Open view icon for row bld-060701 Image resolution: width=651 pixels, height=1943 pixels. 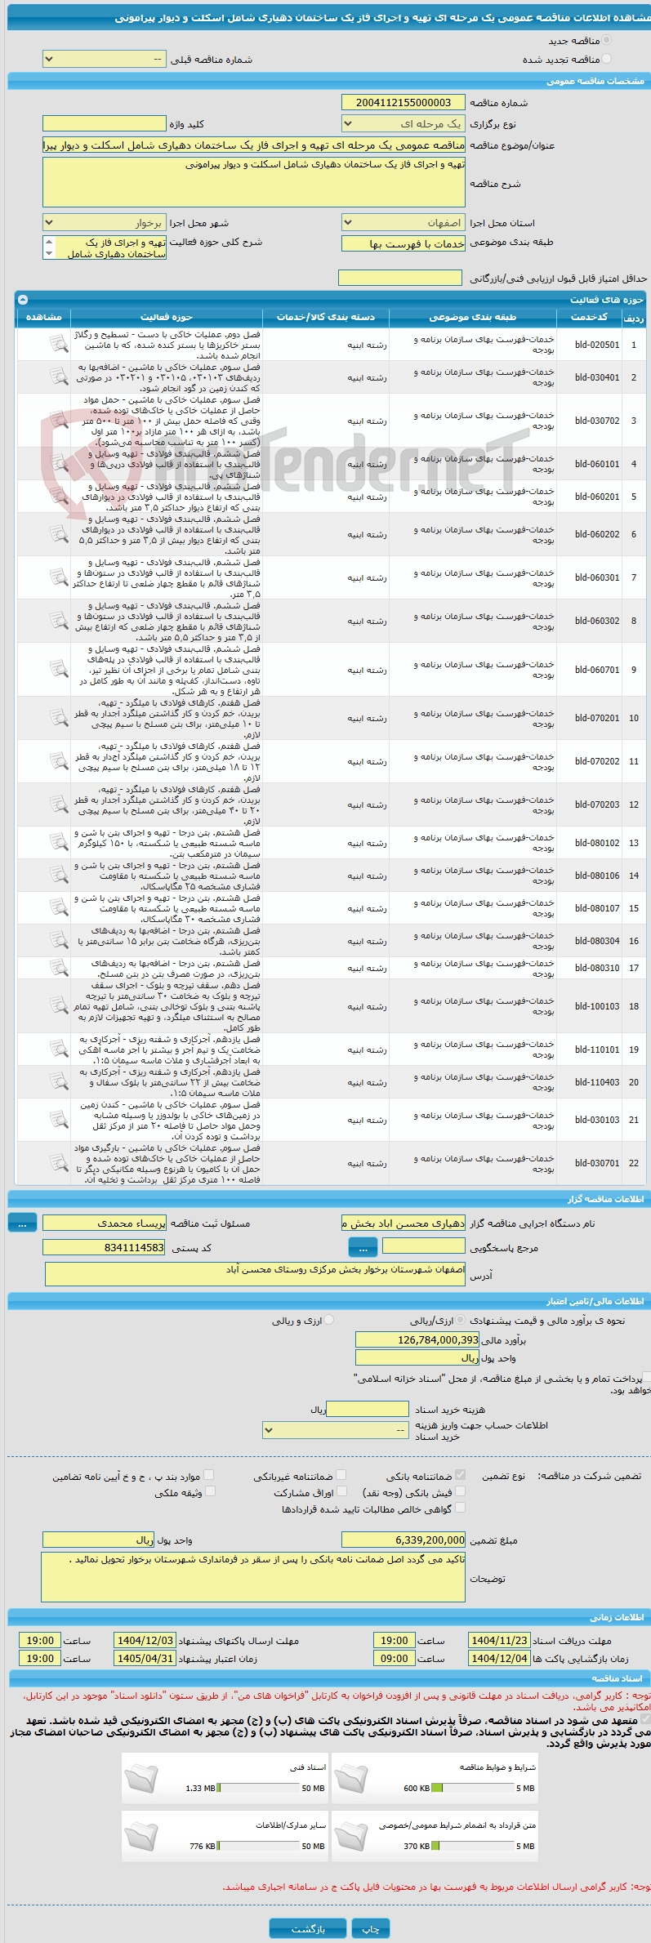58,669
